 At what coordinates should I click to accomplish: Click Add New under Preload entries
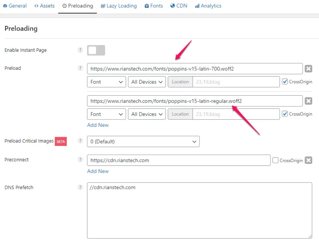98,125
